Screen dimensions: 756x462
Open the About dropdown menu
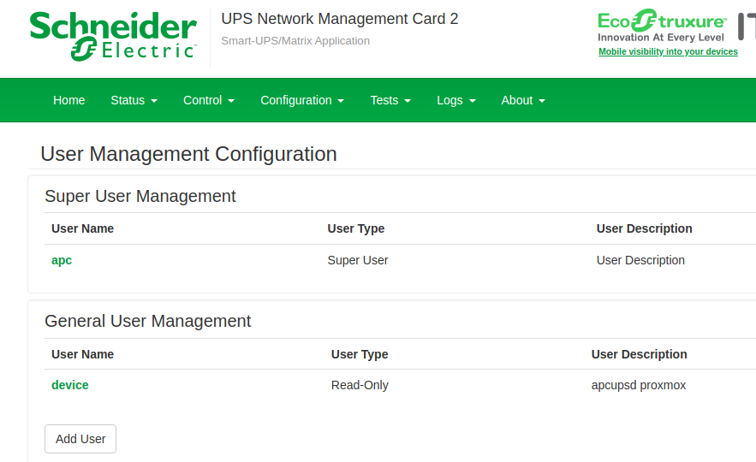tap(522, 100)
